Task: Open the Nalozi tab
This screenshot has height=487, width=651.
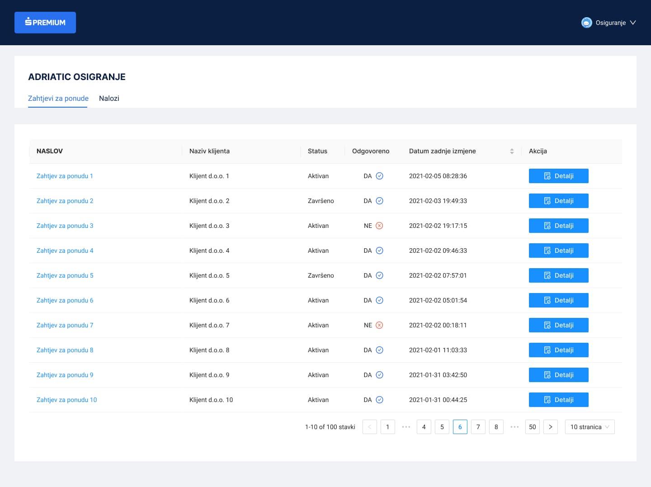Action: (x=109, y=98)
